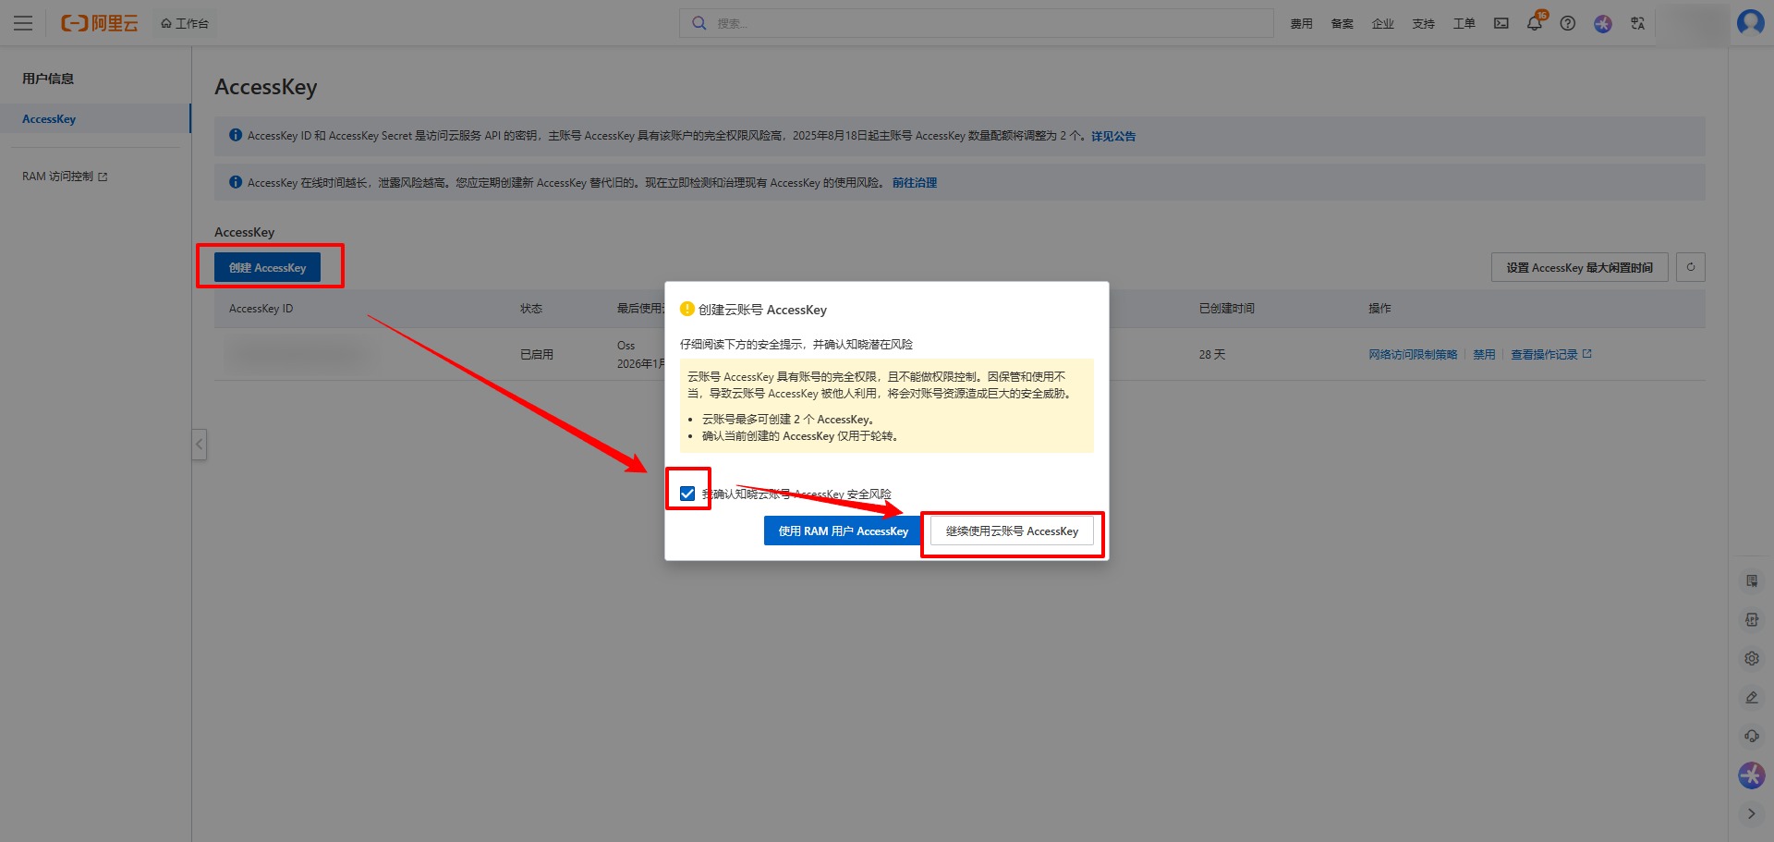
Task: Open the shopping list icon in right rail
Action: [1752, 581]
